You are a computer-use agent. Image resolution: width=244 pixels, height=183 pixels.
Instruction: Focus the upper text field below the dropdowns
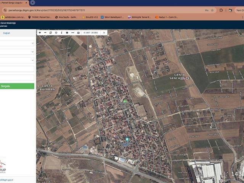(x=17, y=69)
